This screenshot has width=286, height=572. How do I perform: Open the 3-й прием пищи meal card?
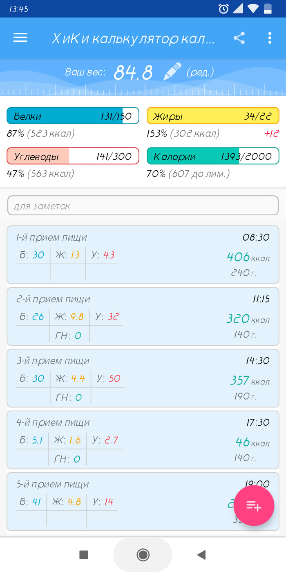coord(143,378)
